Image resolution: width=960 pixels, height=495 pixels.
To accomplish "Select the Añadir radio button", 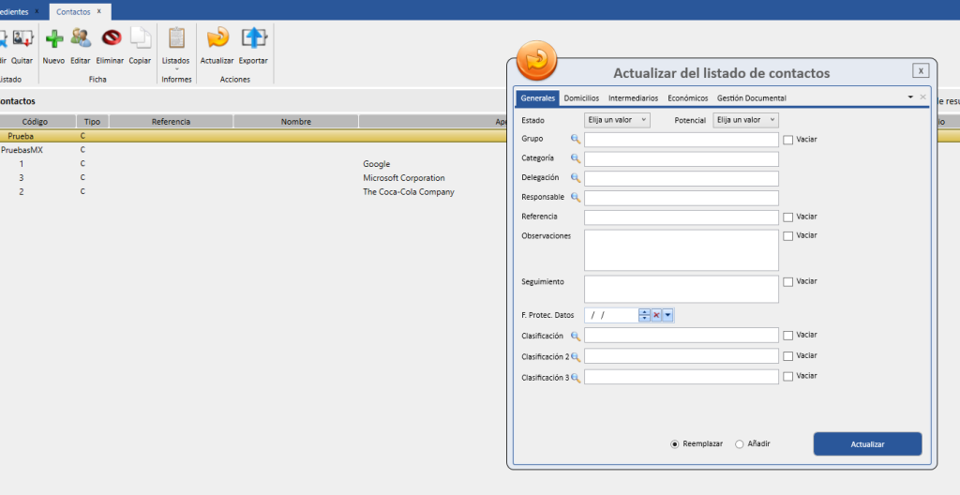I will (x=740, y=444).
